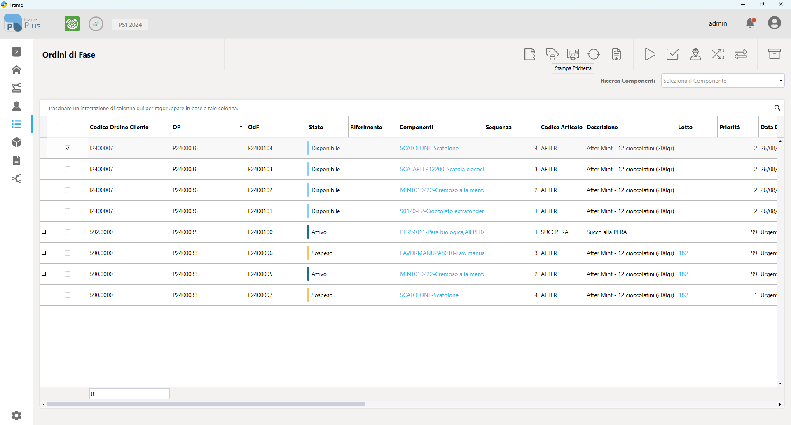Viewport: 791px width, 425px height.
Task: Click the Stampa Etichetta label print icon
Action: [x=552, y=54]
